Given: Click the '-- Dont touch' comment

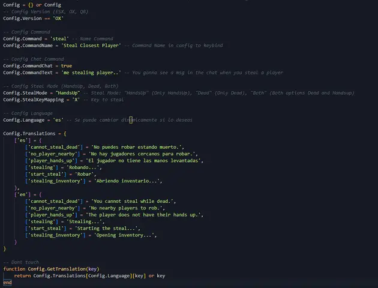Looking at the screenshot, I should coord(21,262).
